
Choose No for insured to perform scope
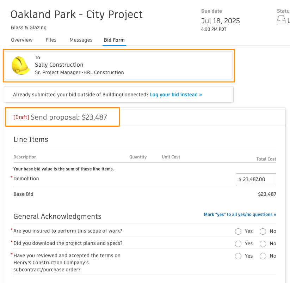click(263, 231)
